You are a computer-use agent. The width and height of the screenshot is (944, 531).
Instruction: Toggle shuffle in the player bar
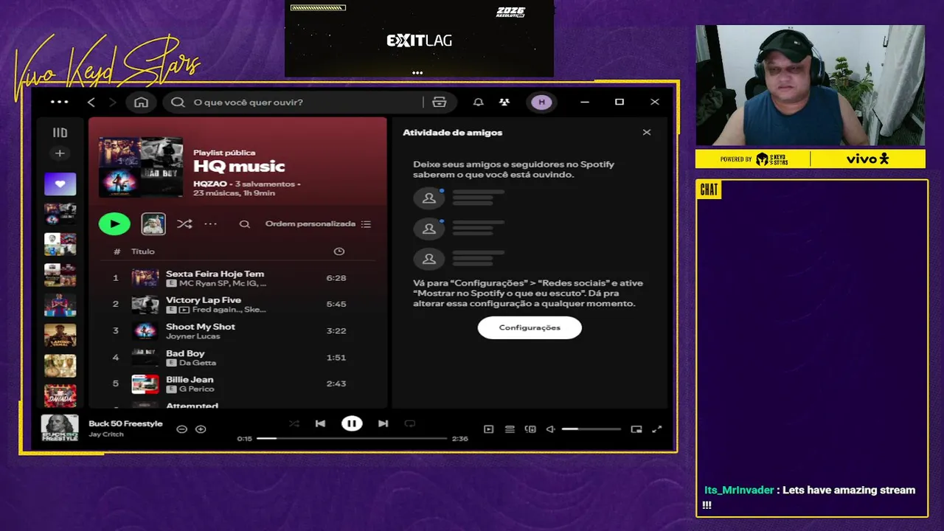294,423
